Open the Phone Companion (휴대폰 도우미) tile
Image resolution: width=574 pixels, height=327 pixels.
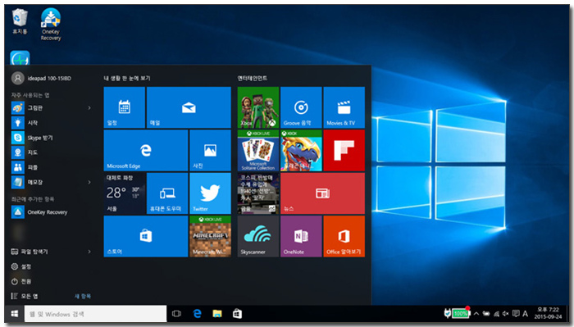167,193
